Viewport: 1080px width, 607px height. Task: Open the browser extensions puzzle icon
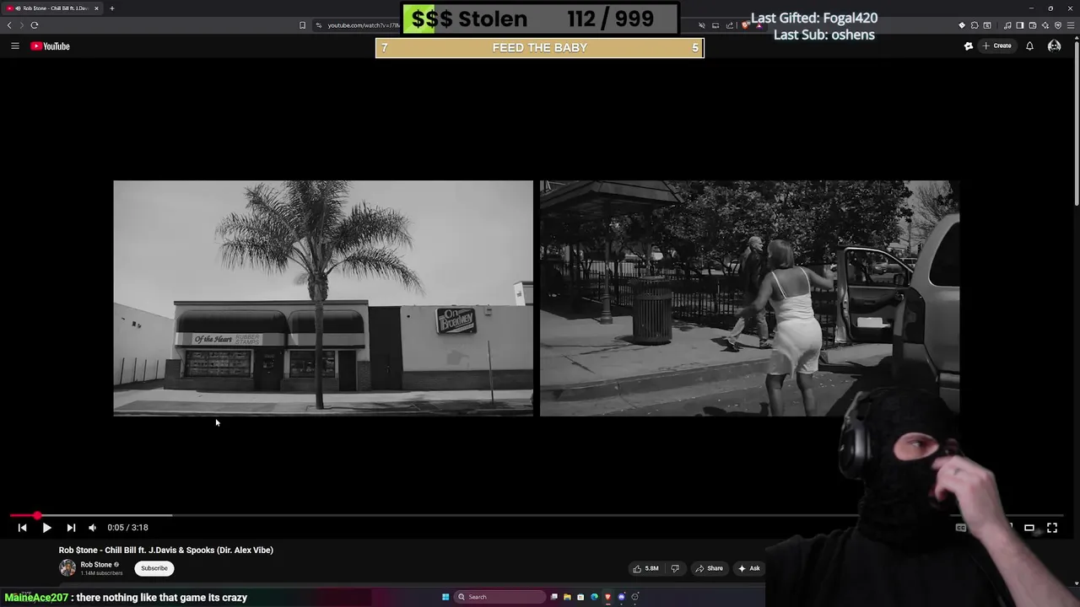[975, 25]
